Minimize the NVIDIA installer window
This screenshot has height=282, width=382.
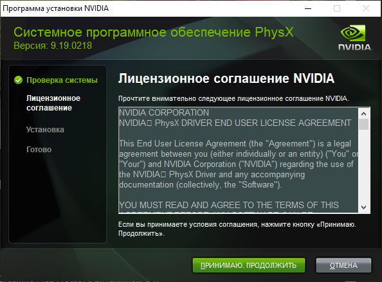tap(308, 8)
